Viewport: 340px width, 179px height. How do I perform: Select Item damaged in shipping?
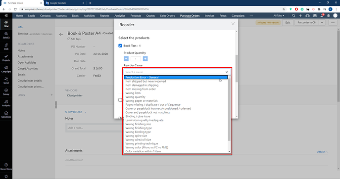[x=176, y=85]
